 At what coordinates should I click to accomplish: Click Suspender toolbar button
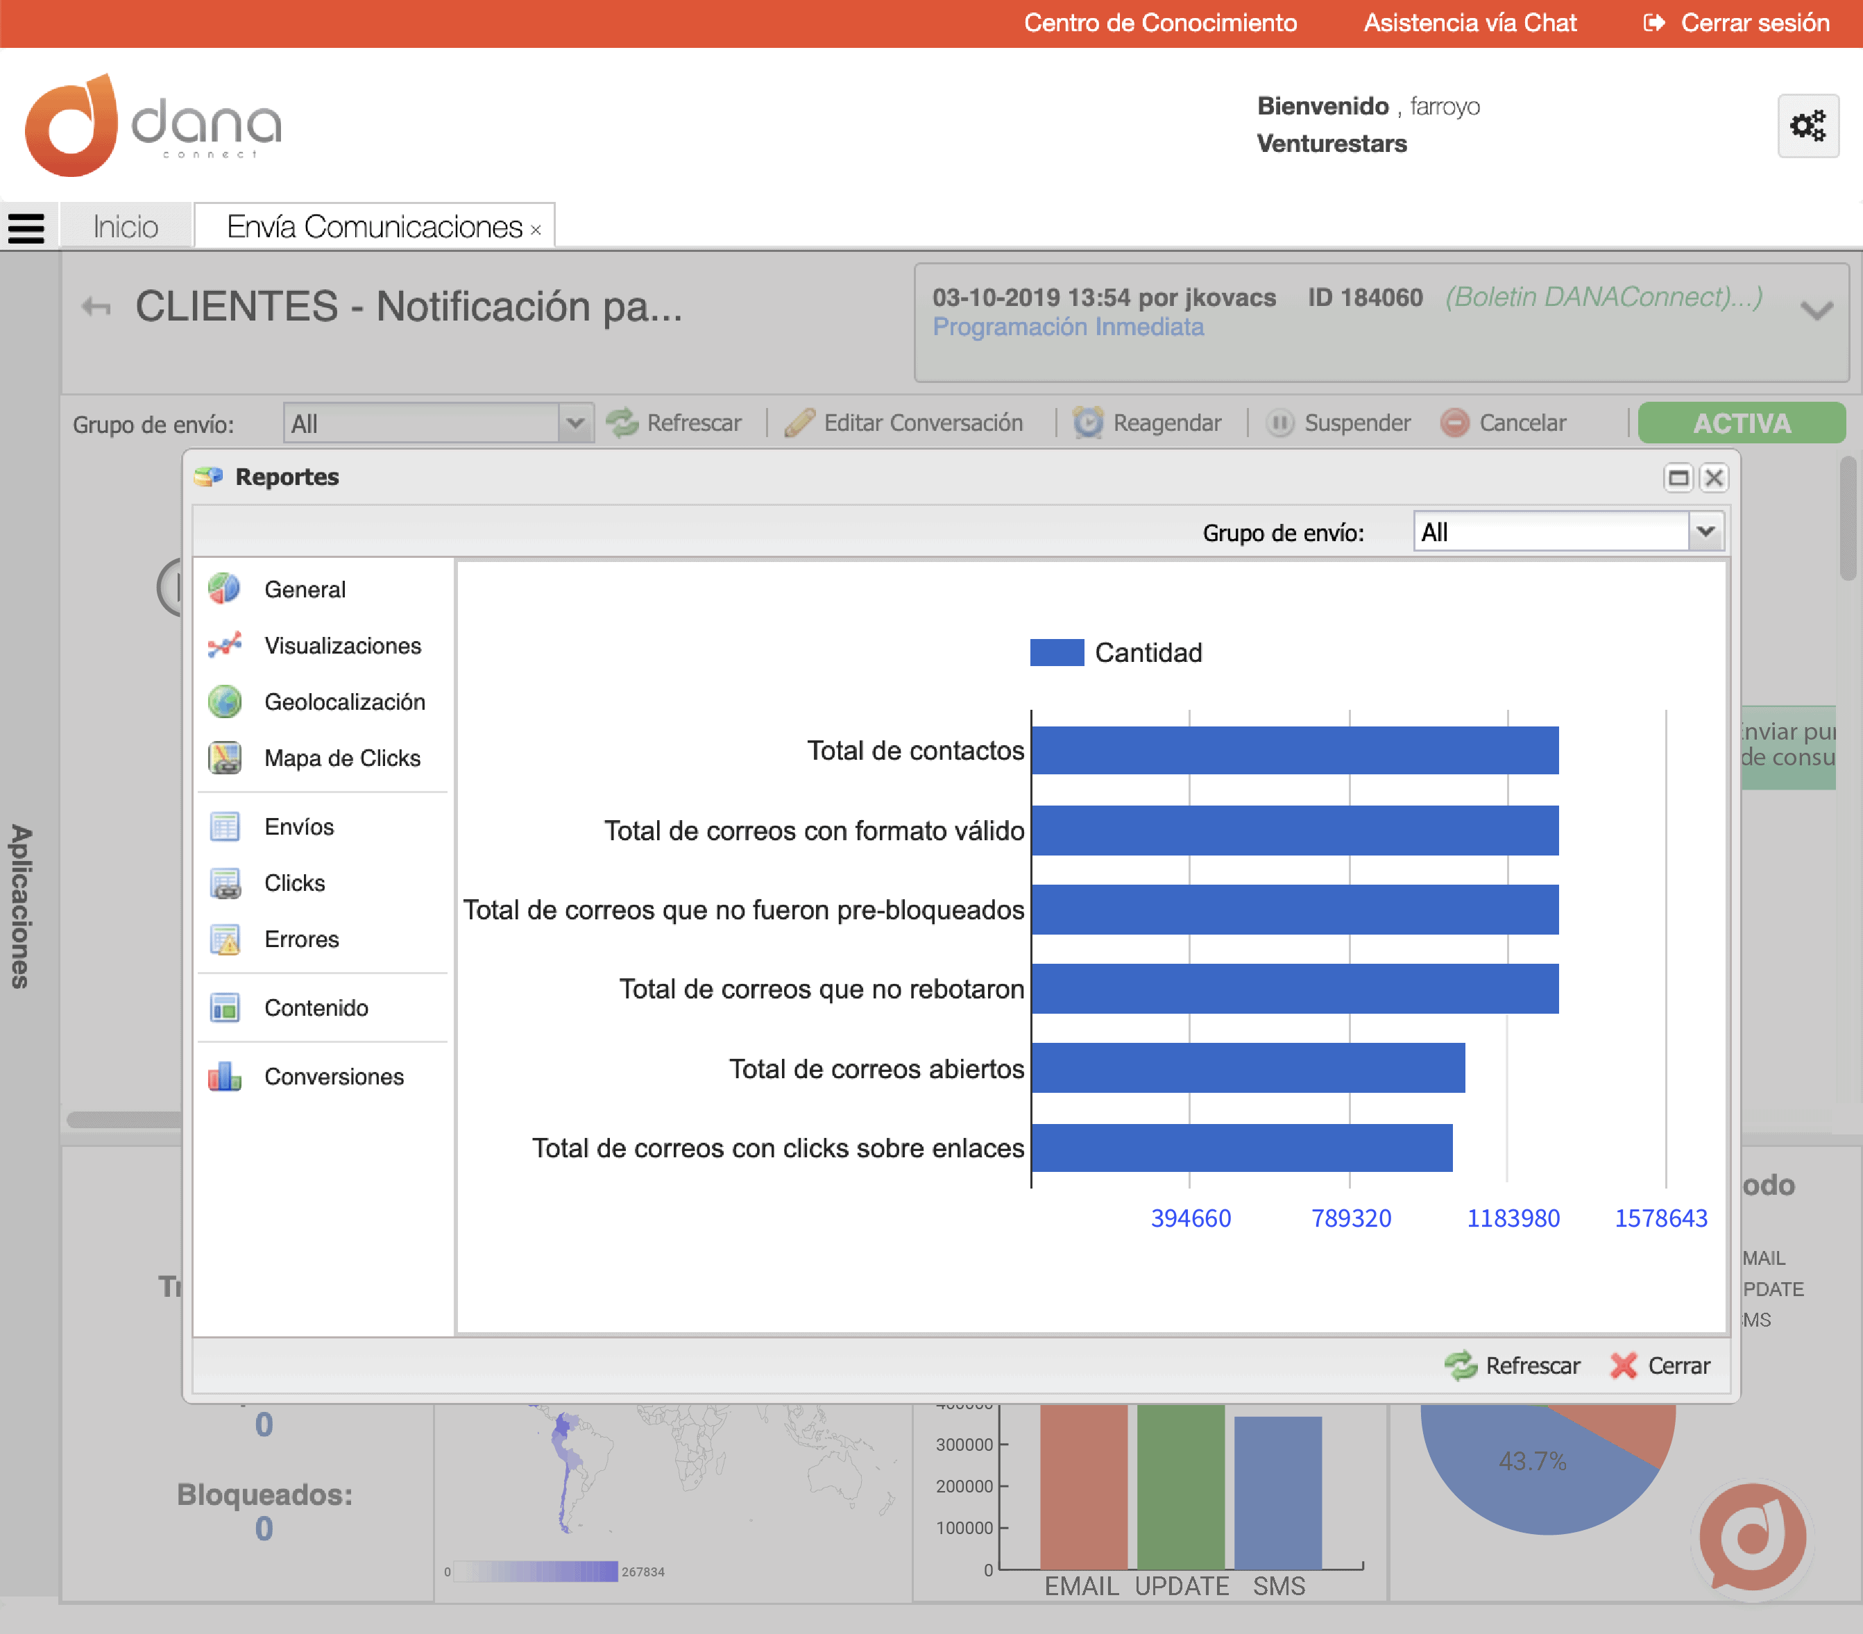[x=1339, y=423]
